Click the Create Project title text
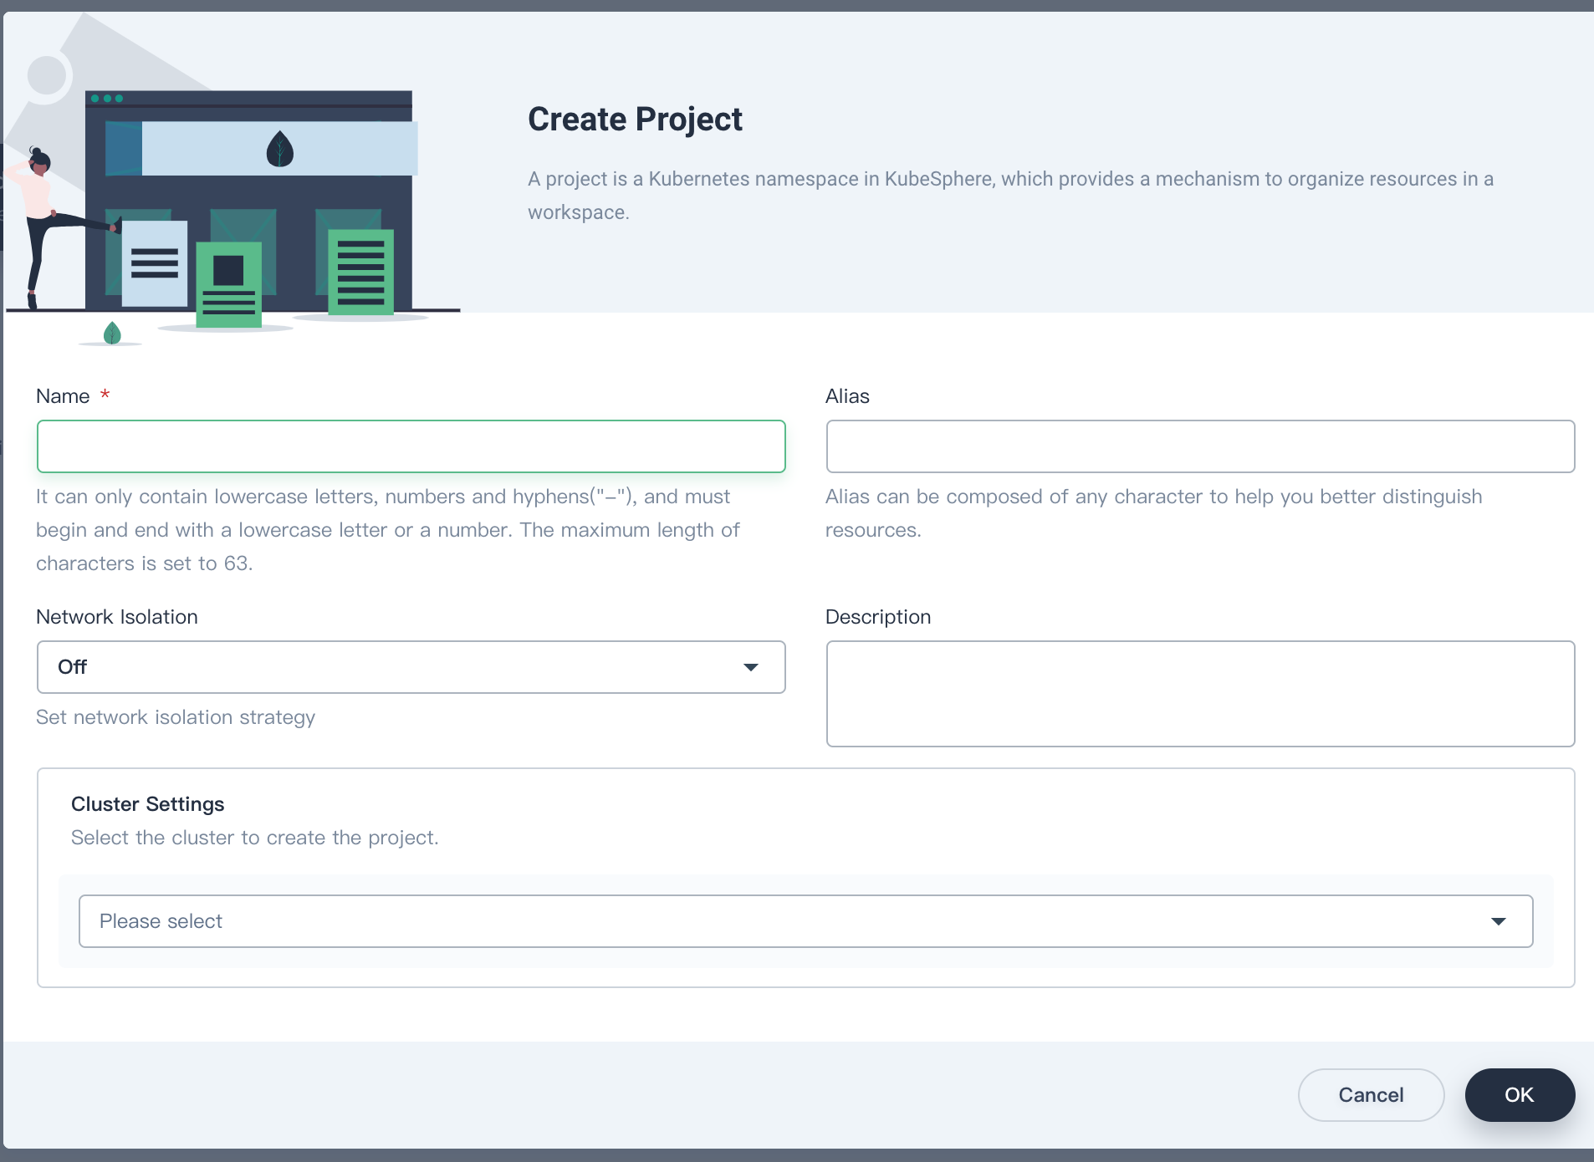 coord(634,119)
